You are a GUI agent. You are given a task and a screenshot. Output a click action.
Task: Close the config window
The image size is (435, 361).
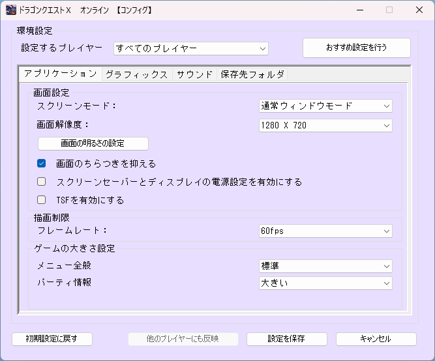(x=419, y=10)
